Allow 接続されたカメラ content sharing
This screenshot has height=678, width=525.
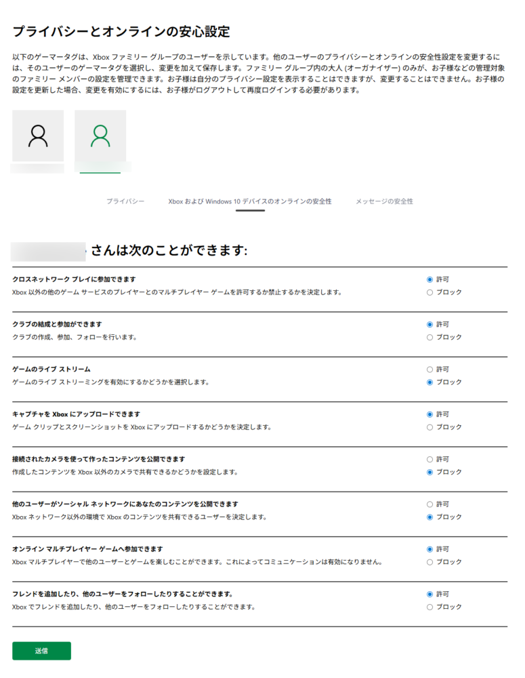(429, 459)
